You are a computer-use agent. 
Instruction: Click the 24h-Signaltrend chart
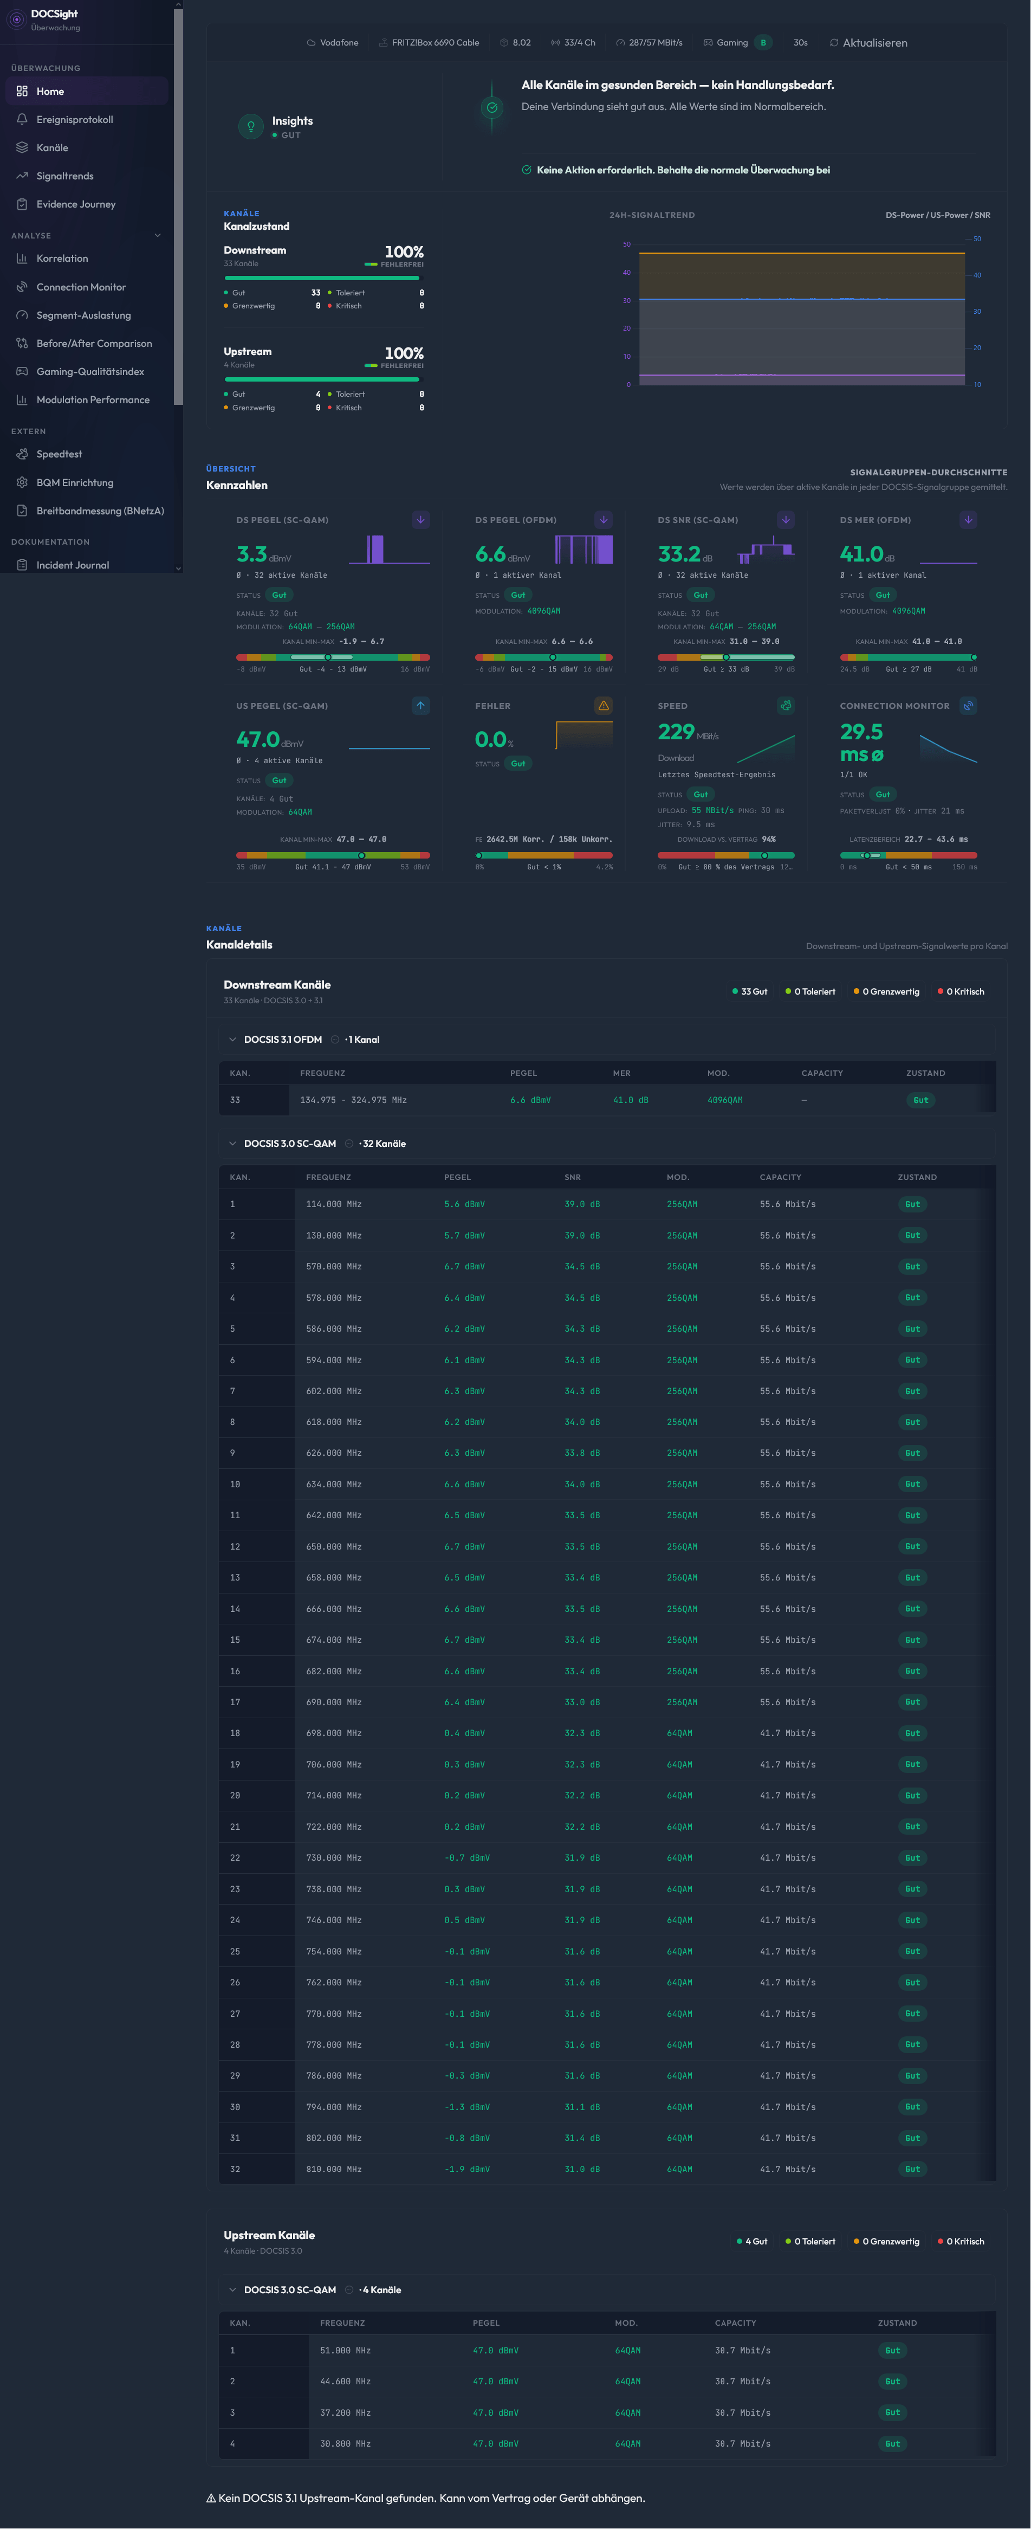[x=801, y=314]
